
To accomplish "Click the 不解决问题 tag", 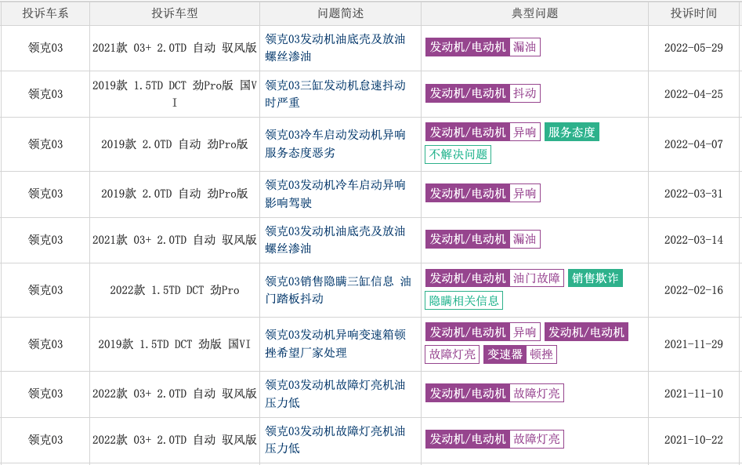I will pyautogui.click(x=458, y=154).
